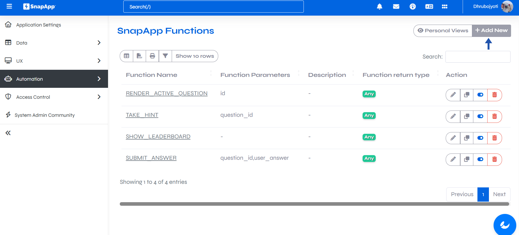Screen dimensions: 519x235
Task: Edit the SUBMIT_ANSWER function
Action: pos(453,159)
